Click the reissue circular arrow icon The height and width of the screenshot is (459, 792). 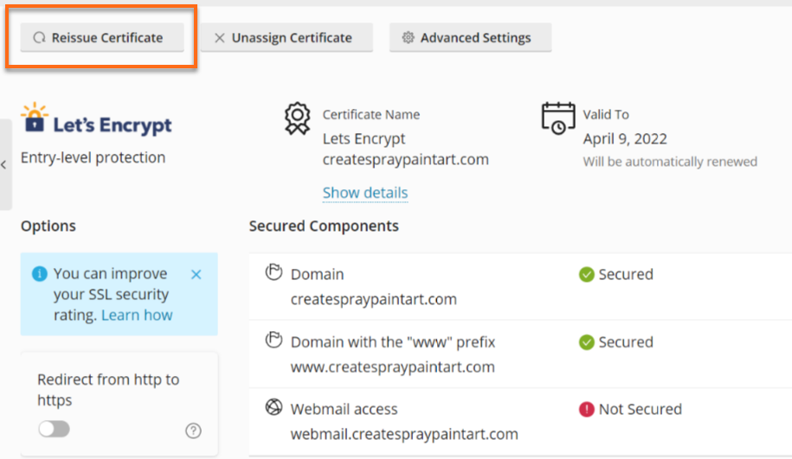click(40, 38)
